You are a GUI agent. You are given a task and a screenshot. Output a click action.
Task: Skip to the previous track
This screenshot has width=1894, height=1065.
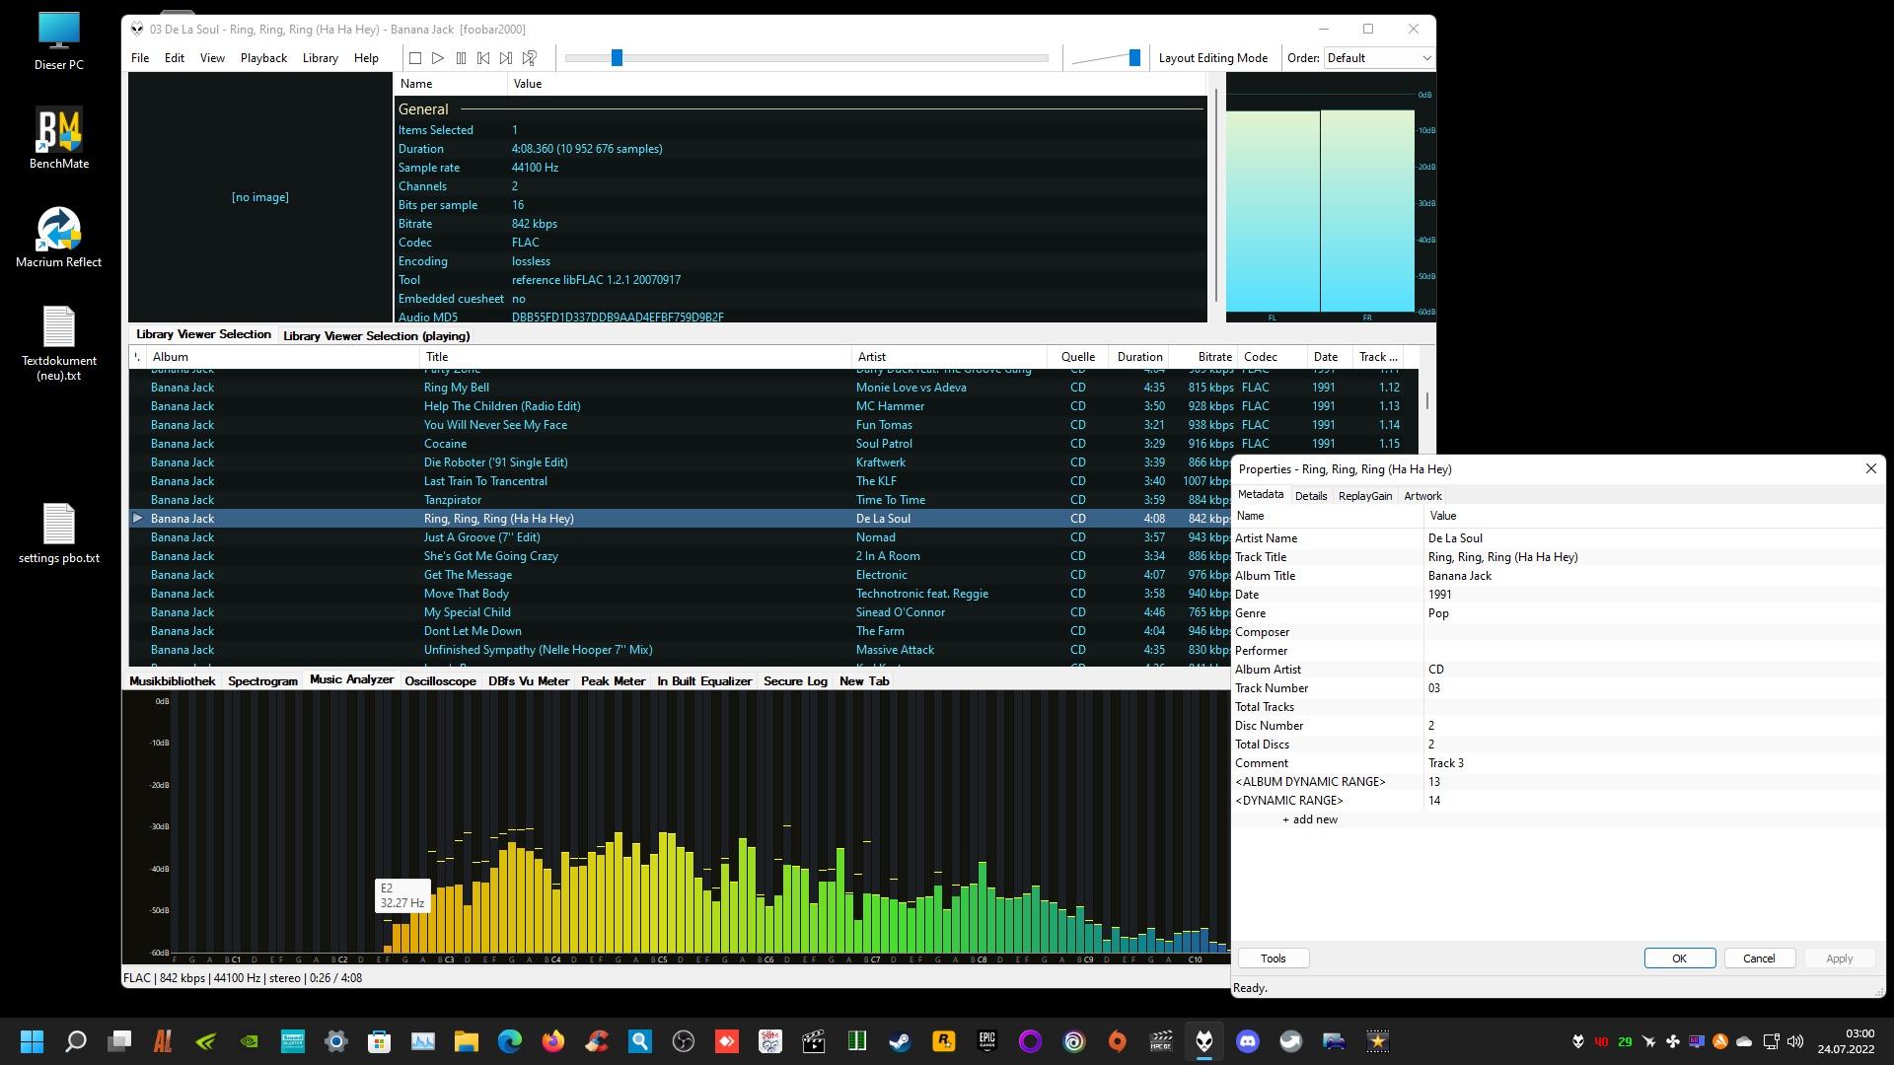point(483,58)
